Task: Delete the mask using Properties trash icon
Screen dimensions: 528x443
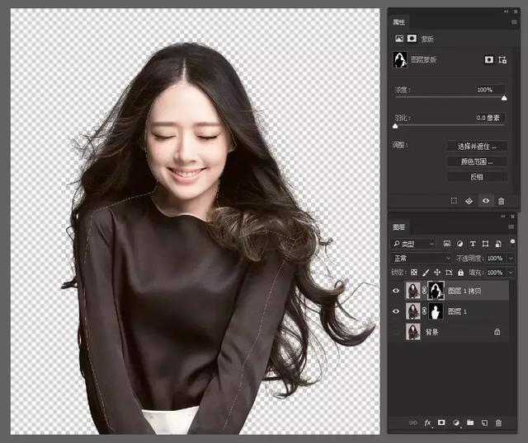Action: [501, 201]
